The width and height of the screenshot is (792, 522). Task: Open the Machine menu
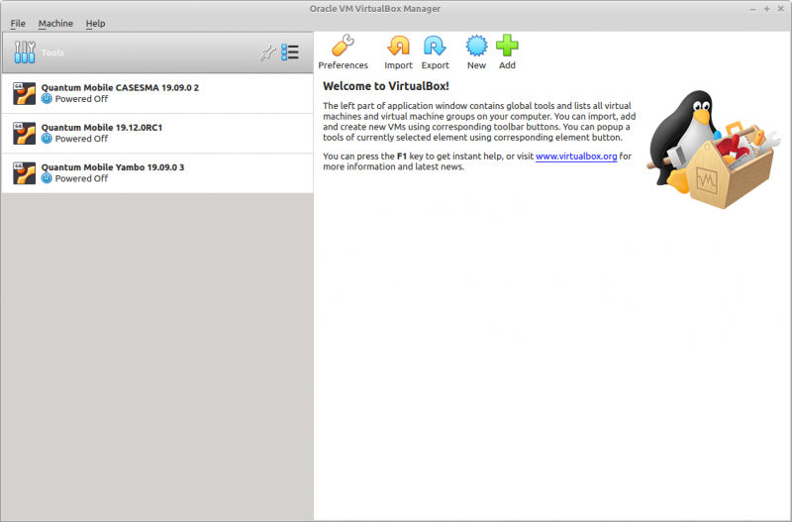(55, 23)
